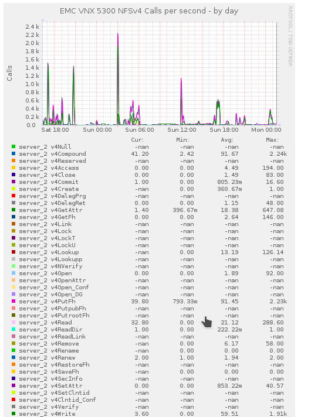Click the Avg column header

[227, 140]
